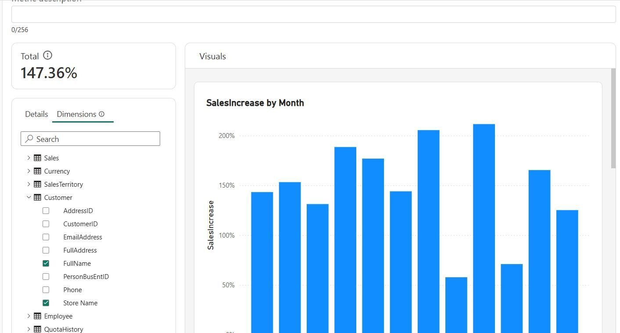620x333 pixels.
Task: Expand the Employee table
Action: (29, 316)
